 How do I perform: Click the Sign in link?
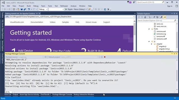point(170,6)
